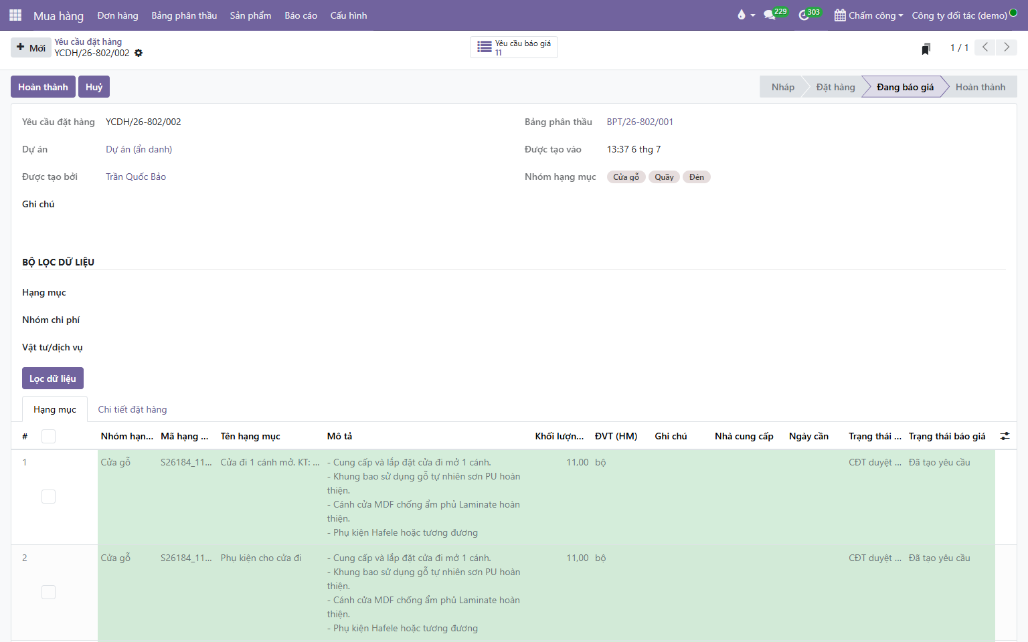Go to the previous record arrow
1028x642 pixels.
(985, 47)
